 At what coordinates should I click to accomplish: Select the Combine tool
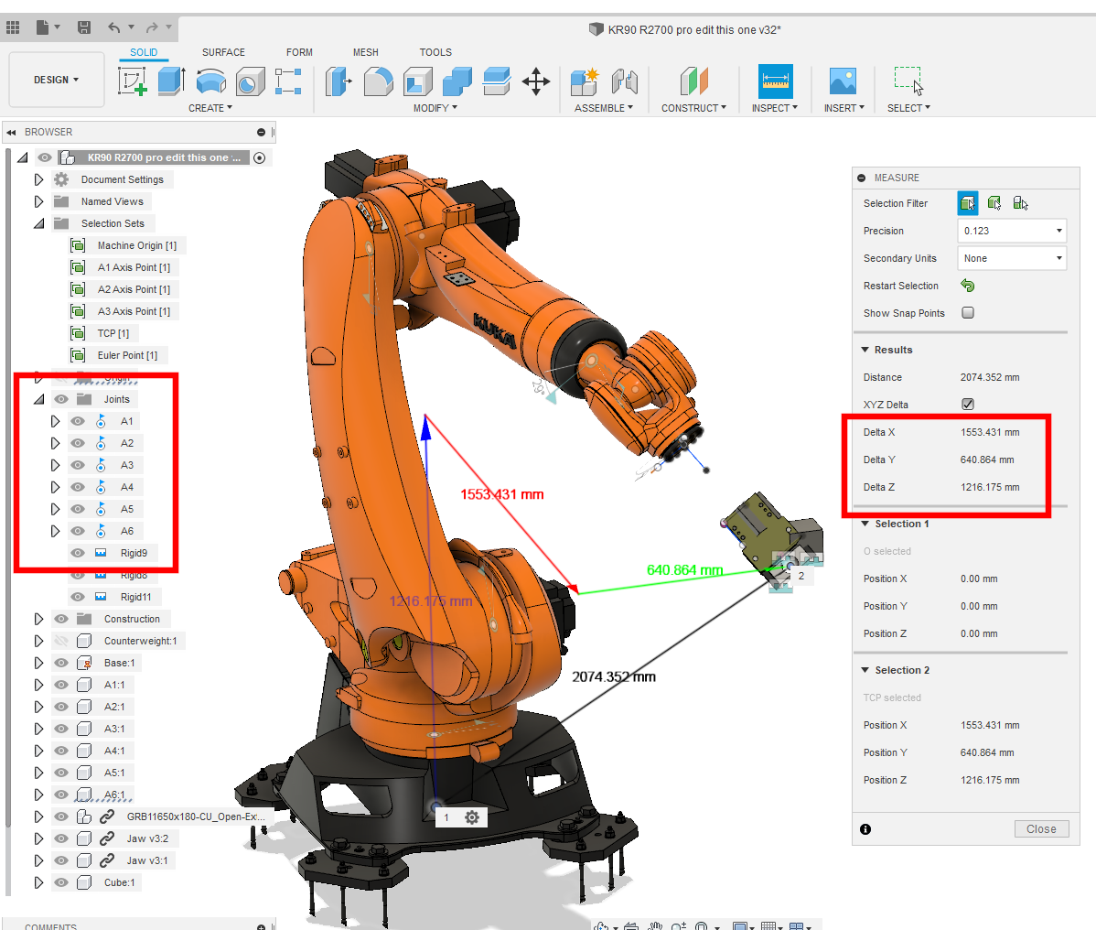457,81
